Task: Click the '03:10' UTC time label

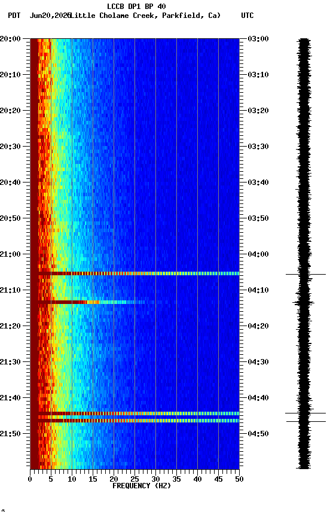Action: tap(258, 75)
